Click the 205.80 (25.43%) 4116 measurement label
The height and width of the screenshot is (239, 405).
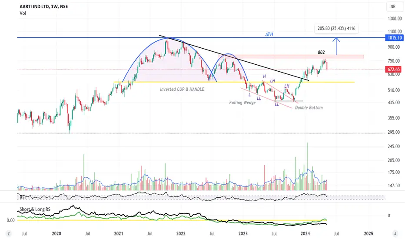pyautogui.click(x=336, y=28)
